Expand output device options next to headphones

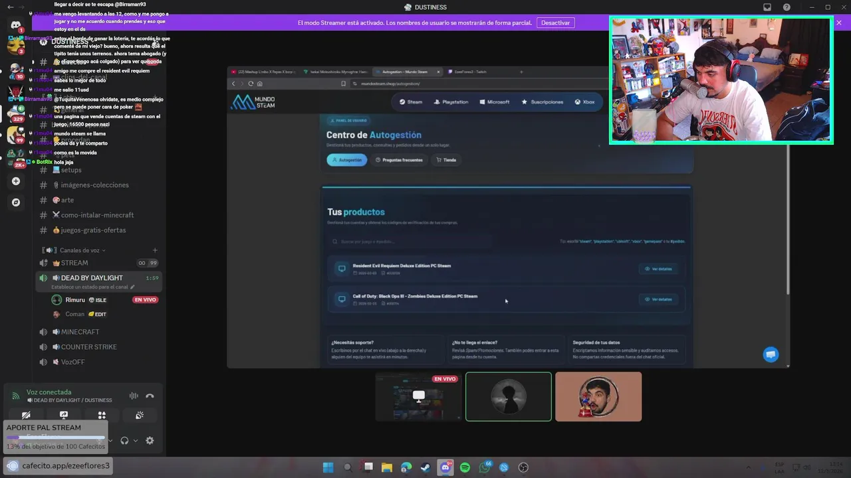click(x=136, y=440)
